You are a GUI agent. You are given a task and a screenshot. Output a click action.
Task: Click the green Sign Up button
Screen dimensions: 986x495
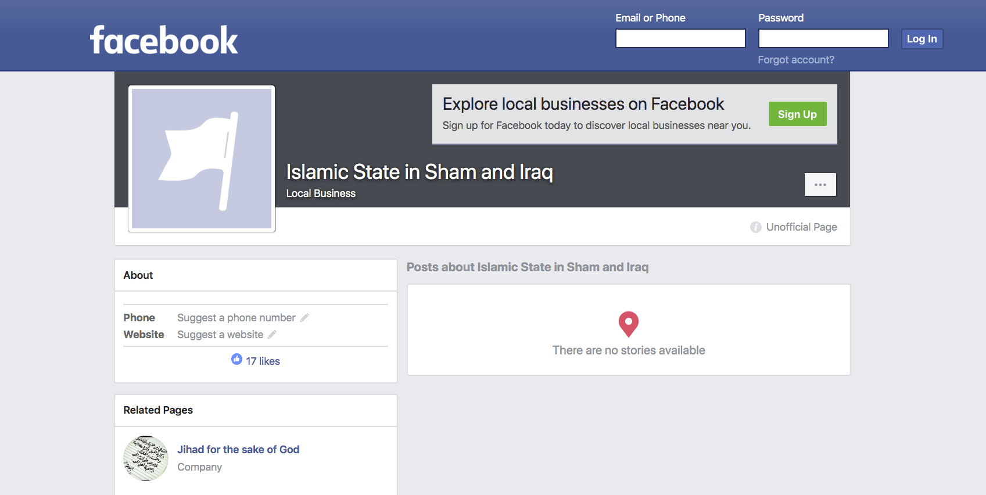coord(797,114)
